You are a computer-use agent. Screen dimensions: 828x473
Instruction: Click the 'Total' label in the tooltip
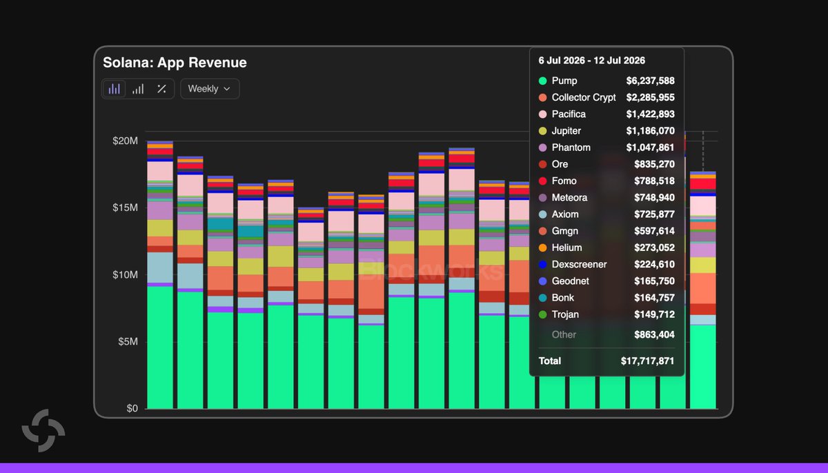coord(550,361)
